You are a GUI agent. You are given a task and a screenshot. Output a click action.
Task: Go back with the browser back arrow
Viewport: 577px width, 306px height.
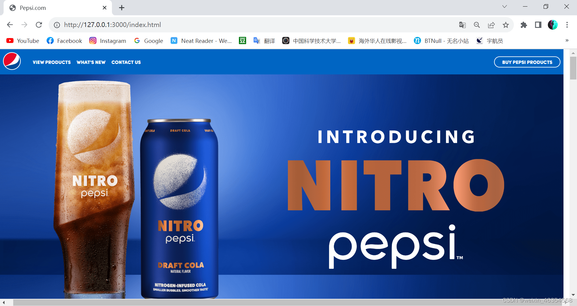(10, 25)
